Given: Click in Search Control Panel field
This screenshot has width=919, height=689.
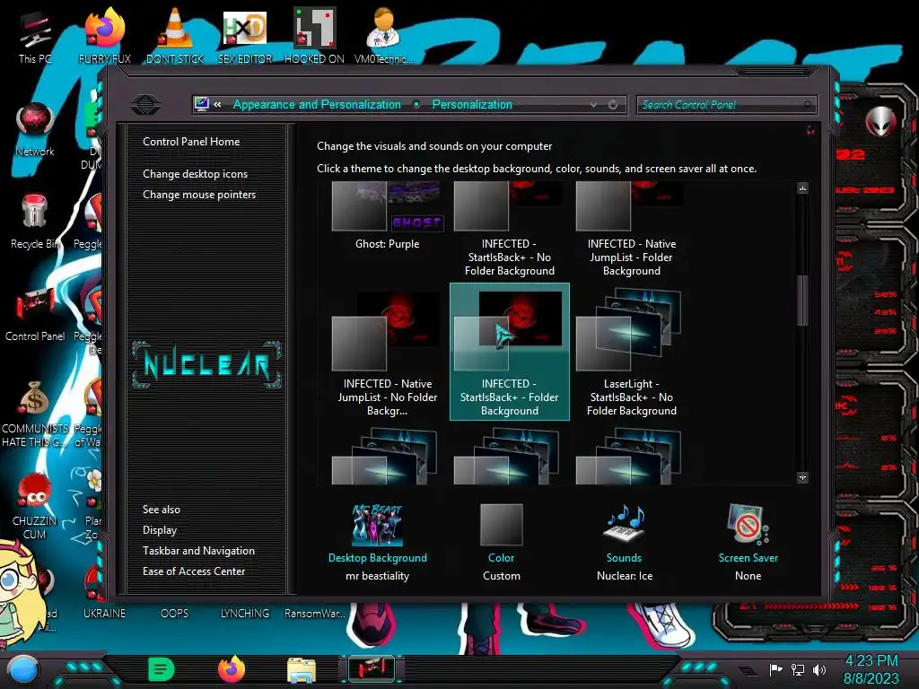Looking at the screenshot, I should 725,105.
